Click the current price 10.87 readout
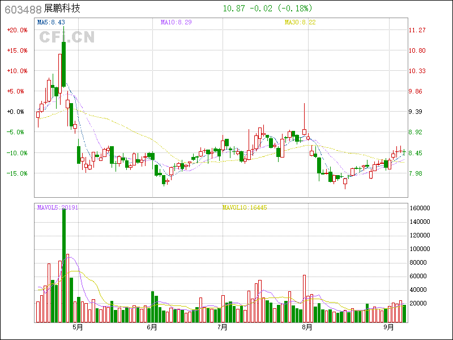453x340 pixels. [x=234, y=8]
